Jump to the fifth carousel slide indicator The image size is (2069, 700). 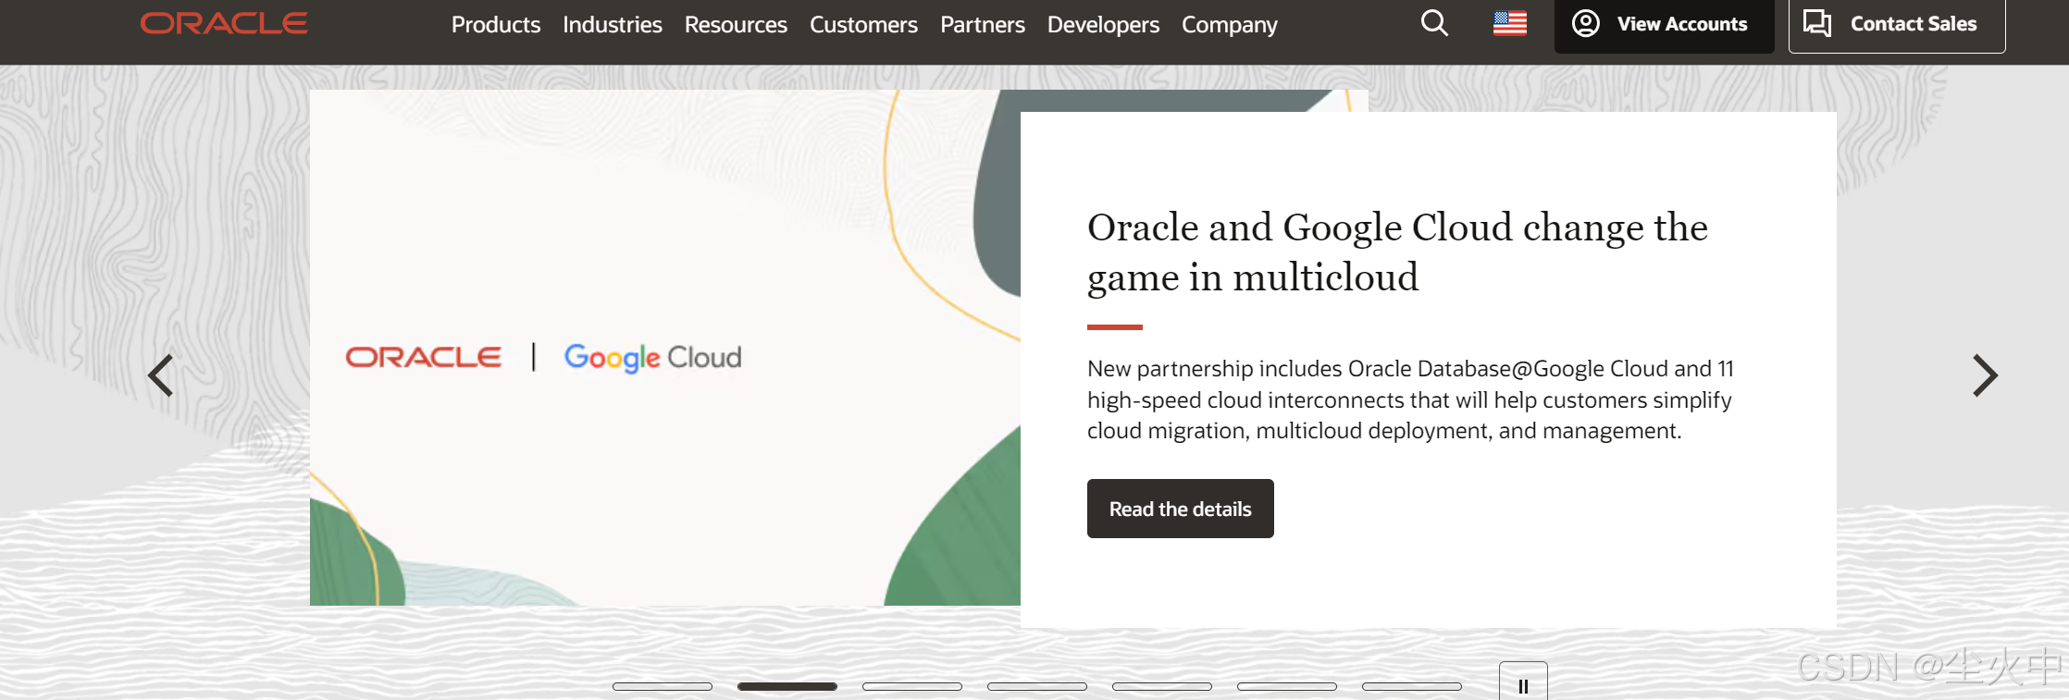[1162, 686]
